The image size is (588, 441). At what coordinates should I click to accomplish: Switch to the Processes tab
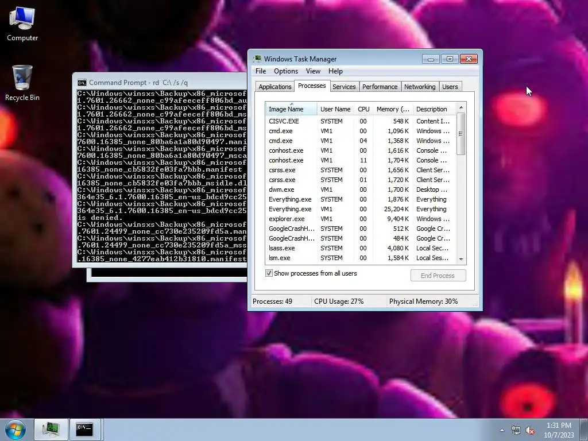(312, 86)
